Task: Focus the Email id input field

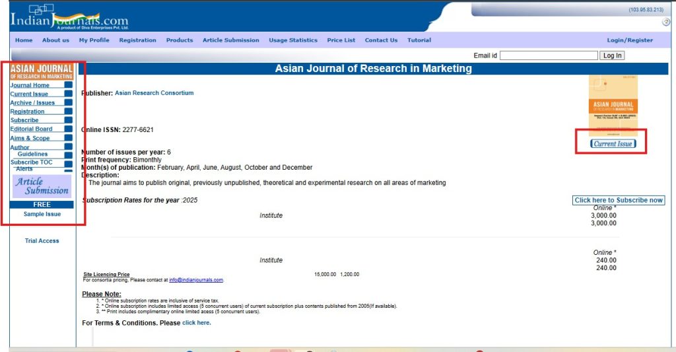Action: point(549,55)
